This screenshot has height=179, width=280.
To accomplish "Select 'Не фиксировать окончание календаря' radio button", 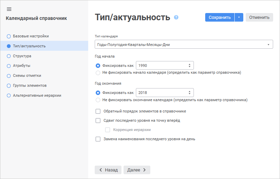I will [98, 100].
